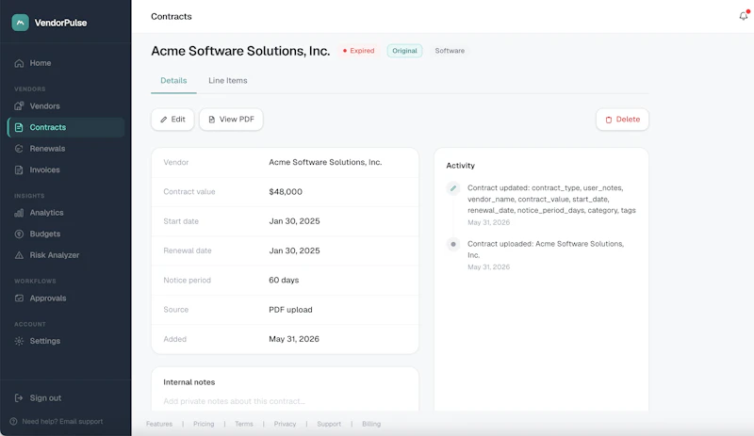This screenshot has width=754, height=436.
Task: Click the Approvals checkbox icon
Action: click(19, 298)
